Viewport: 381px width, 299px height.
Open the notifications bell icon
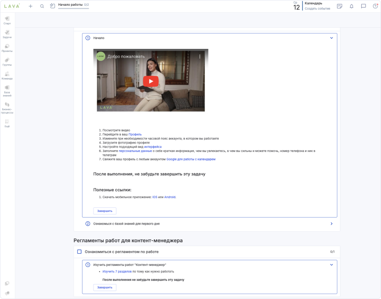pyautogui.click(x=351, y=6)
